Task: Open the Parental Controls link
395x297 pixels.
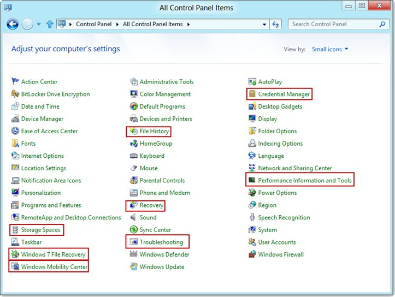Action: coord(162,181)
